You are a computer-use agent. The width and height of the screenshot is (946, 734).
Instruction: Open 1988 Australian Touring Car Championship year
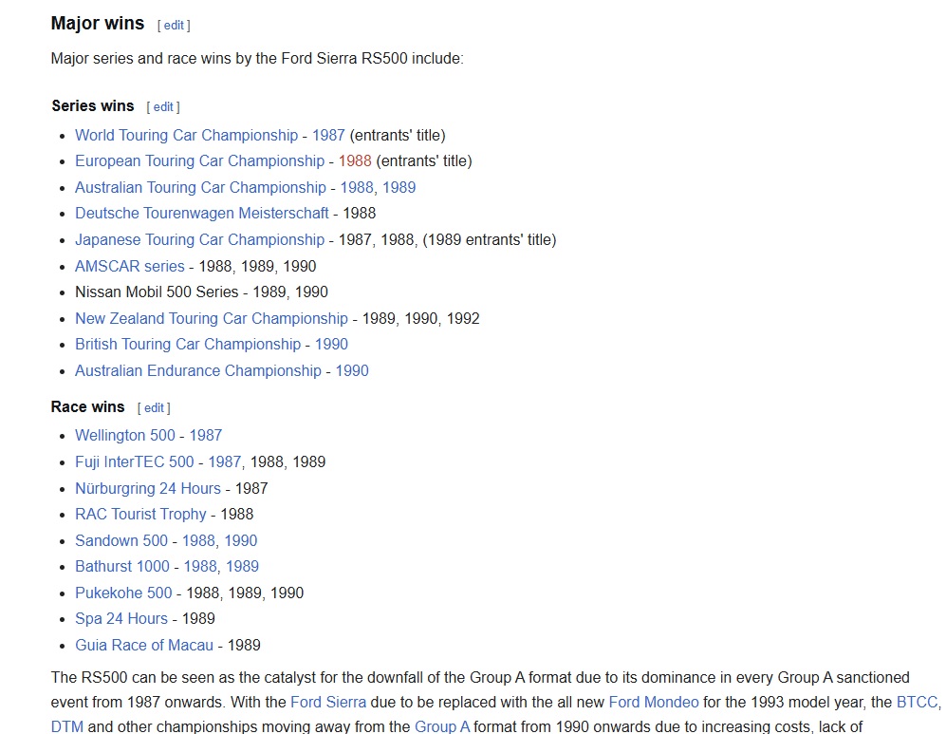[357, 188]
